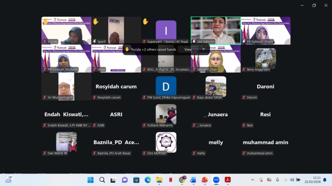Click the raised hand icon on Yurida's tile
Image resolution: width=332 pixels, height=186 pixels.
[x=46, y=21]
